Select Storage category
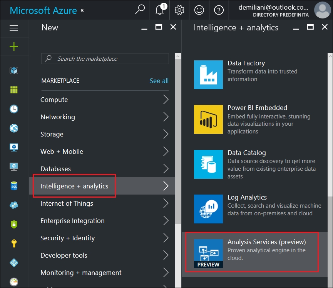The width and height of the screenshot is (333, 288). [52, 134]
